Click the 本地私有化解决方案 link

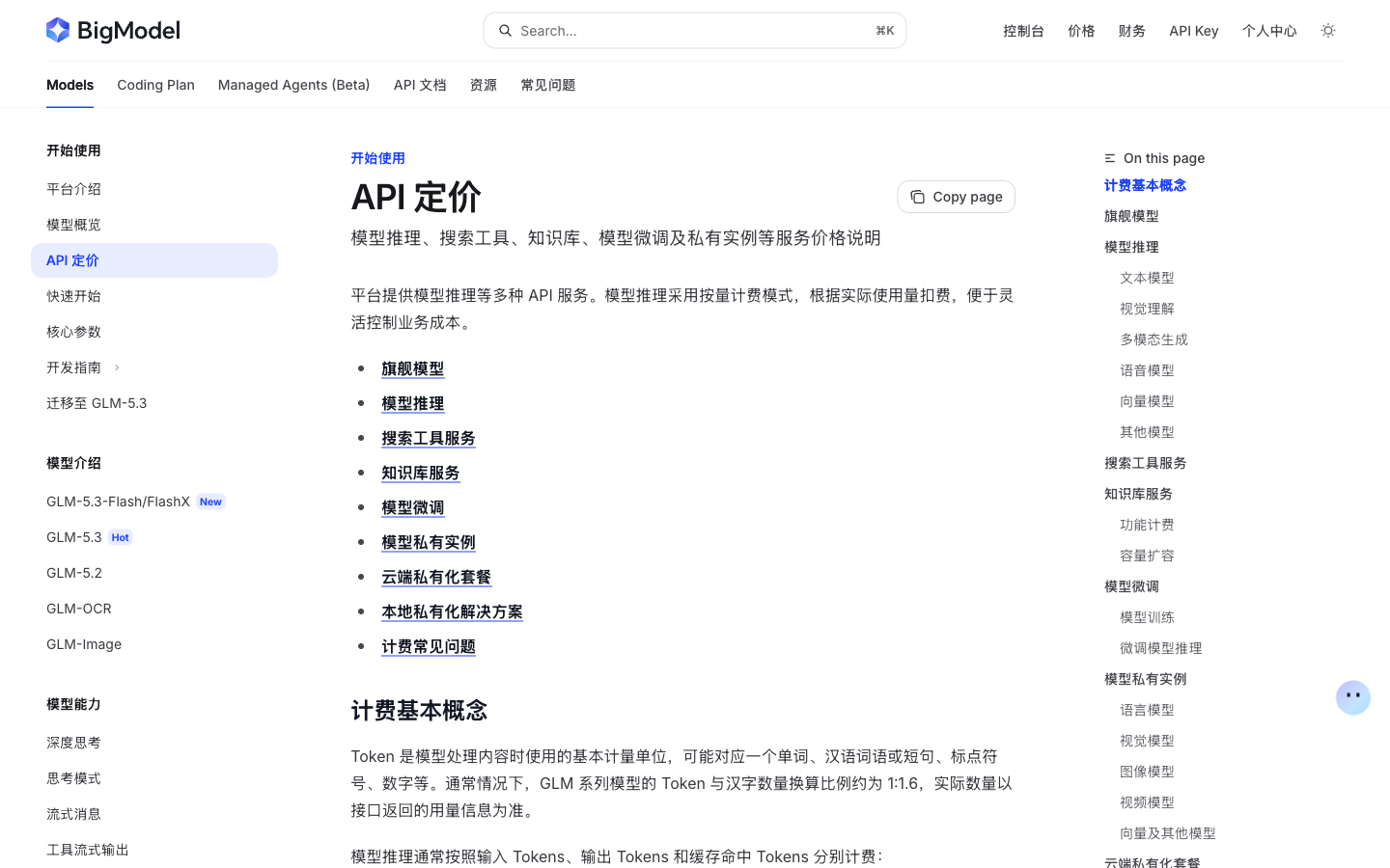[452, 611]
